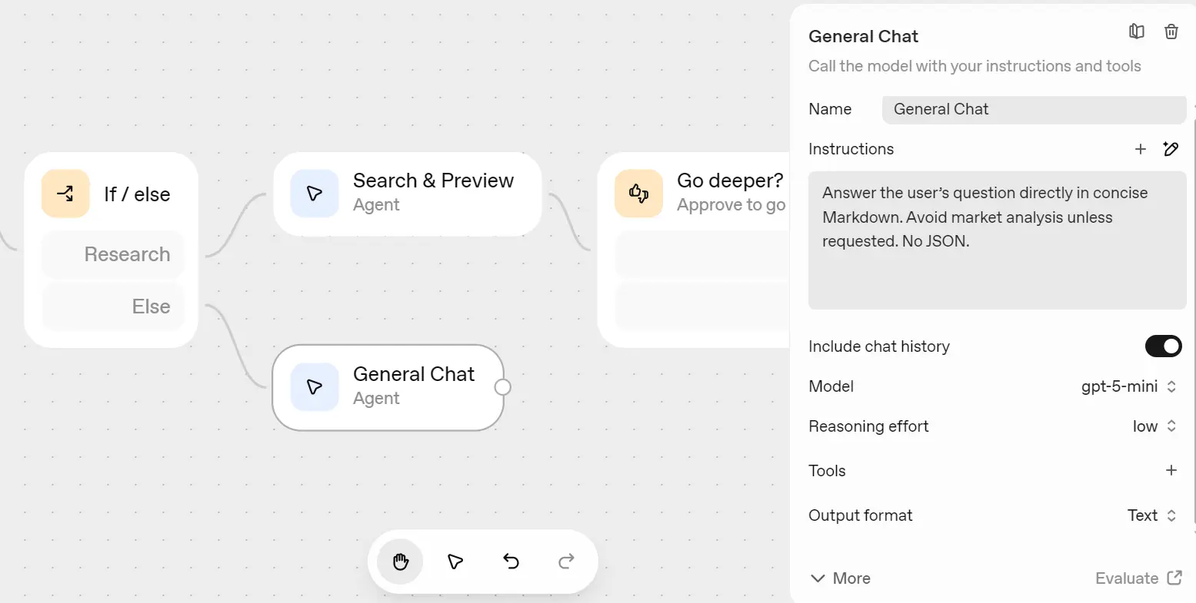1196x603 pixels.
Task: Expand the More section
Action: [841, 578]
